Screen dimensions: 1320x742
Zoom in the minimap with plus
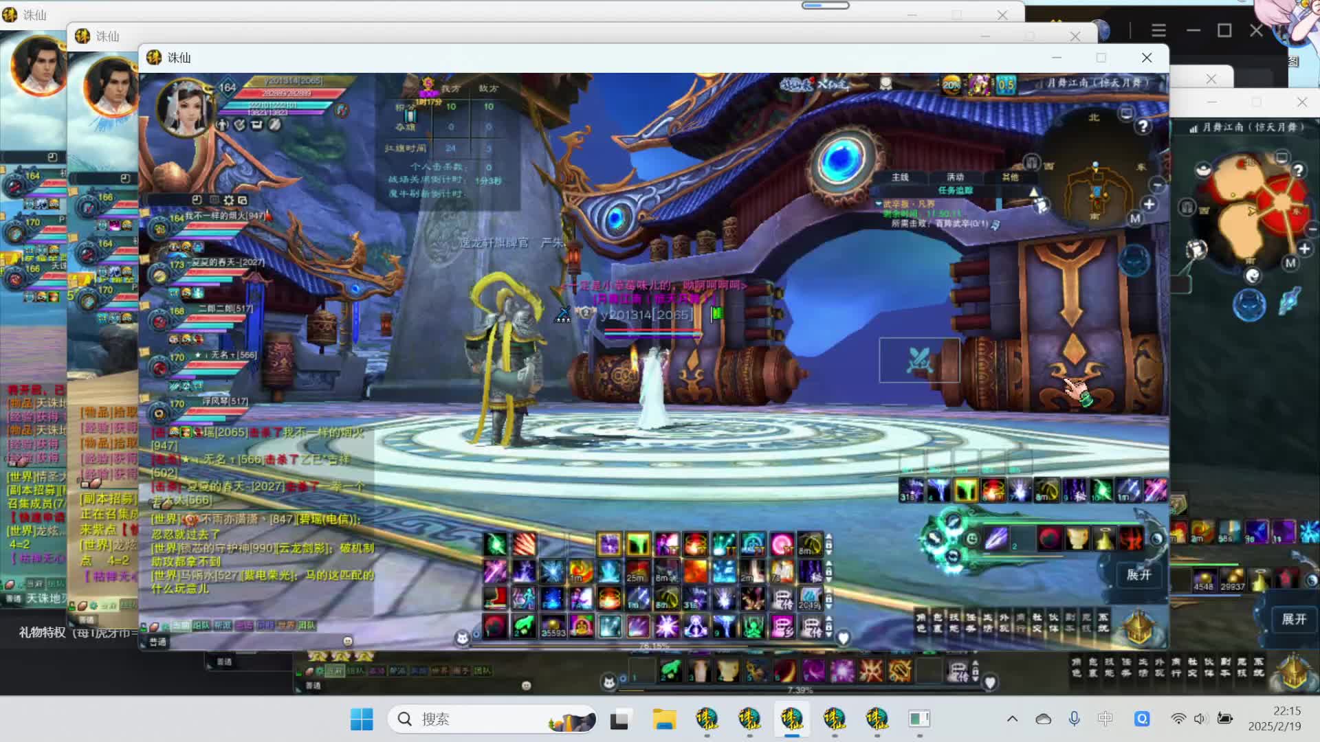1149,204
